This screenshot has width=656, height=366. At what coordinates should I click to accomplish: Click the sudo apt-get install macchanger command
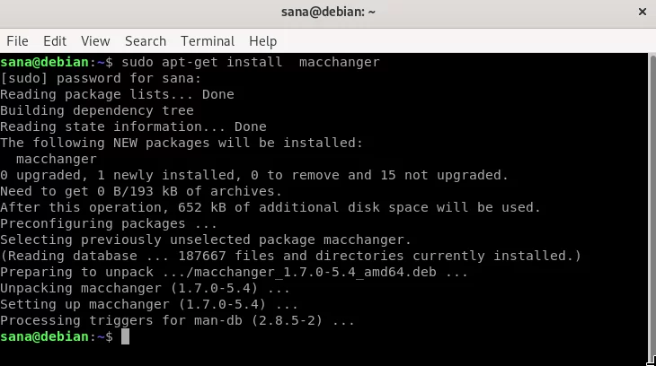251,62
